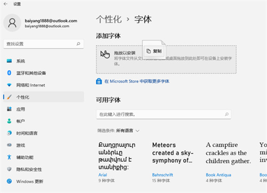Open 隐私和安全性 settings
The image size is (267, 193).
(44, 169)
